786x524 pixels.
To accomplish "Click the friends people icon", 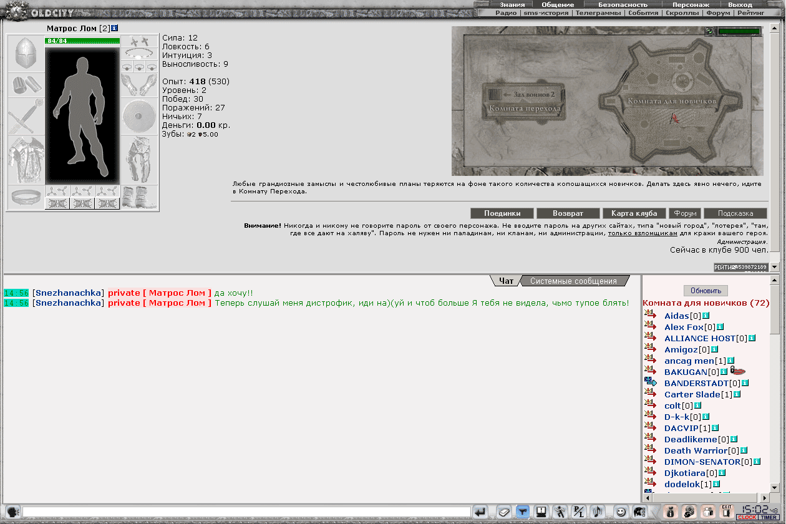I will pos(708,512).
